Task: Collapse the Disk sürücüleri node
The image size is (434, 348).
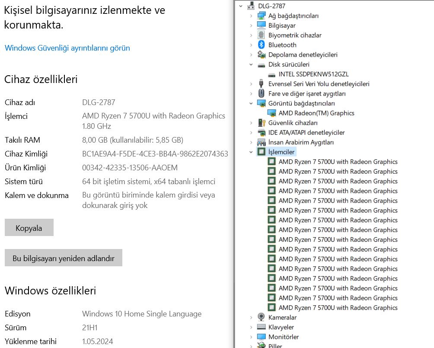Action: [x=251, y=64]
